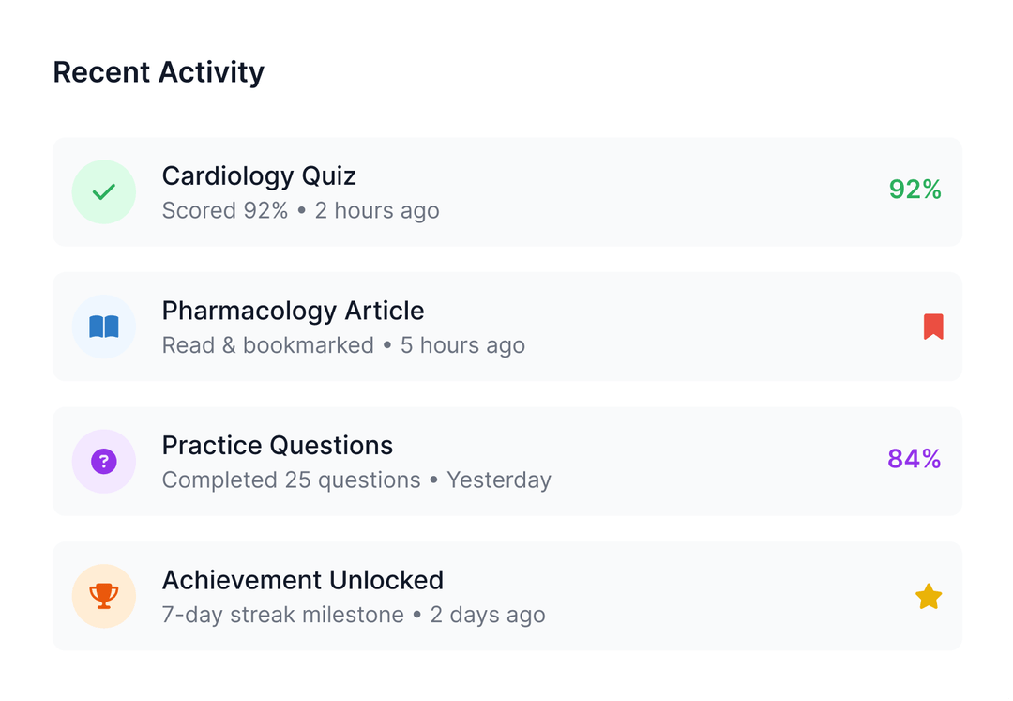1013x701 pixels.
Task: Click the red bookmark icon on Pharmacology Article row
Action: coord(932,327)
